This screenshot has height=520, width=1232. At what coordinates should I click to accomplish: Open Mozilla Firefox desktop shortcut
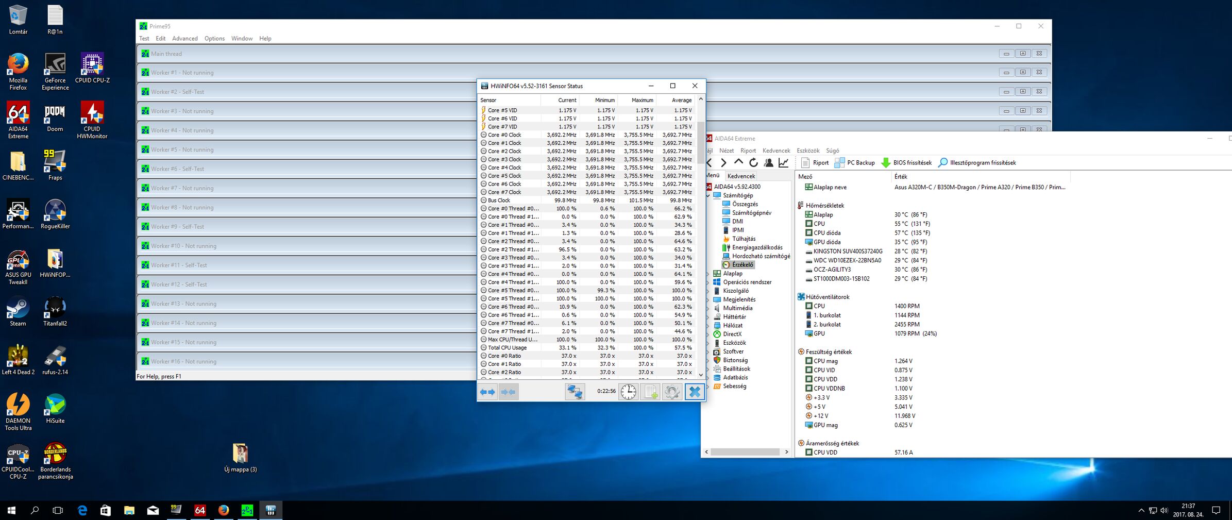tap(18, 72)
